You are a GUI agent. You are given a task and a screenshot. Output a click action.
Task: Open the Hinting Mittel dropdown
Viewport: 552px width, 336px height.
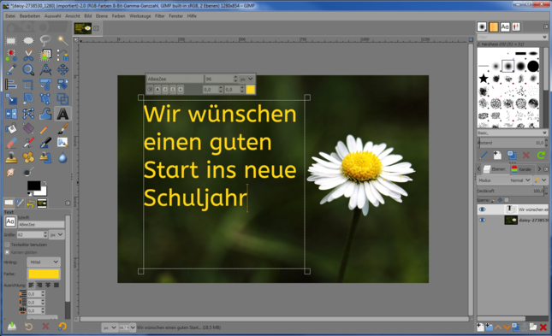point(44,262)
